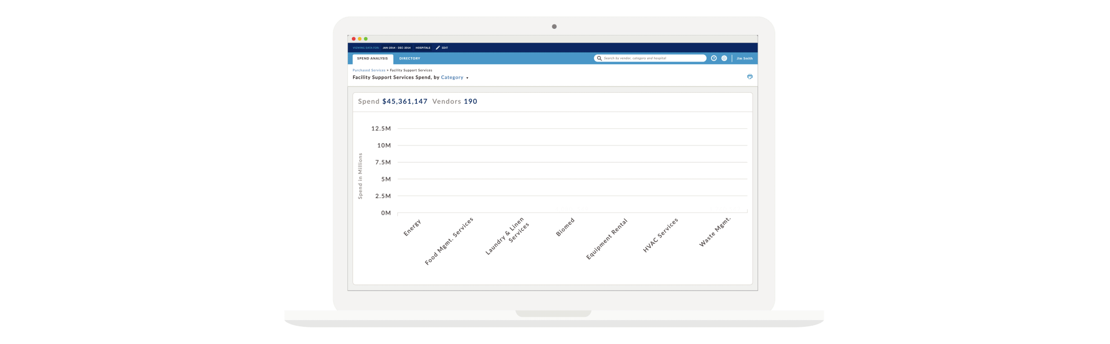Click the red close window button
The height and width of the screenshot is (344, 1110).
click(354, 39)
